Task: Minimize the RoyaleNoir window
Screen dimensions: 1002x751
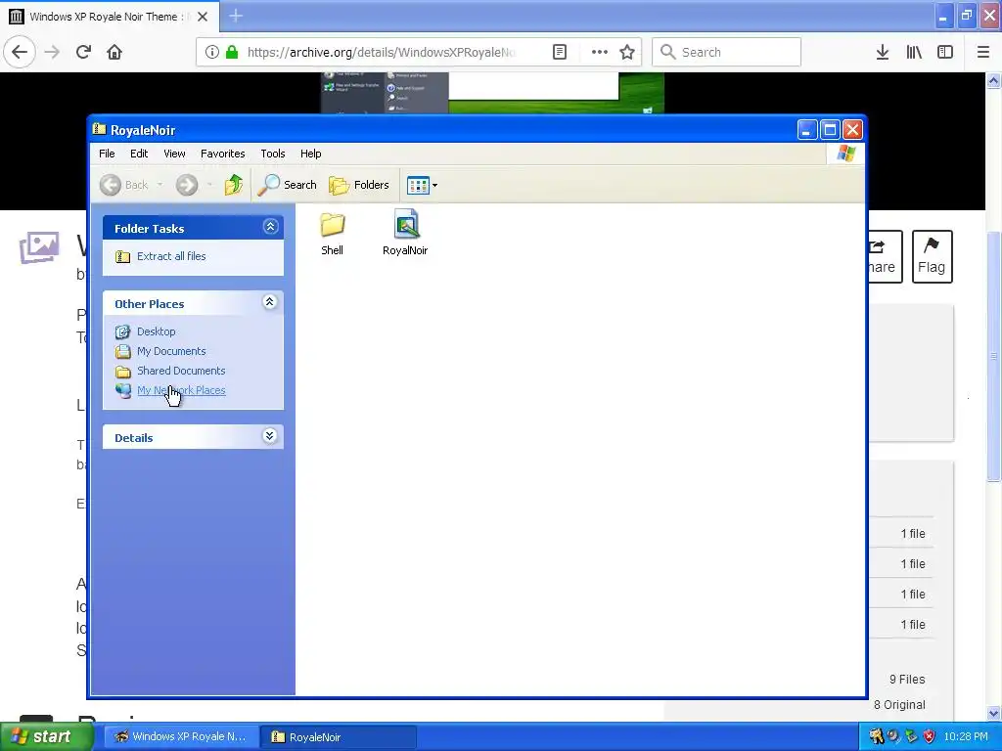Action: [807, 130]
